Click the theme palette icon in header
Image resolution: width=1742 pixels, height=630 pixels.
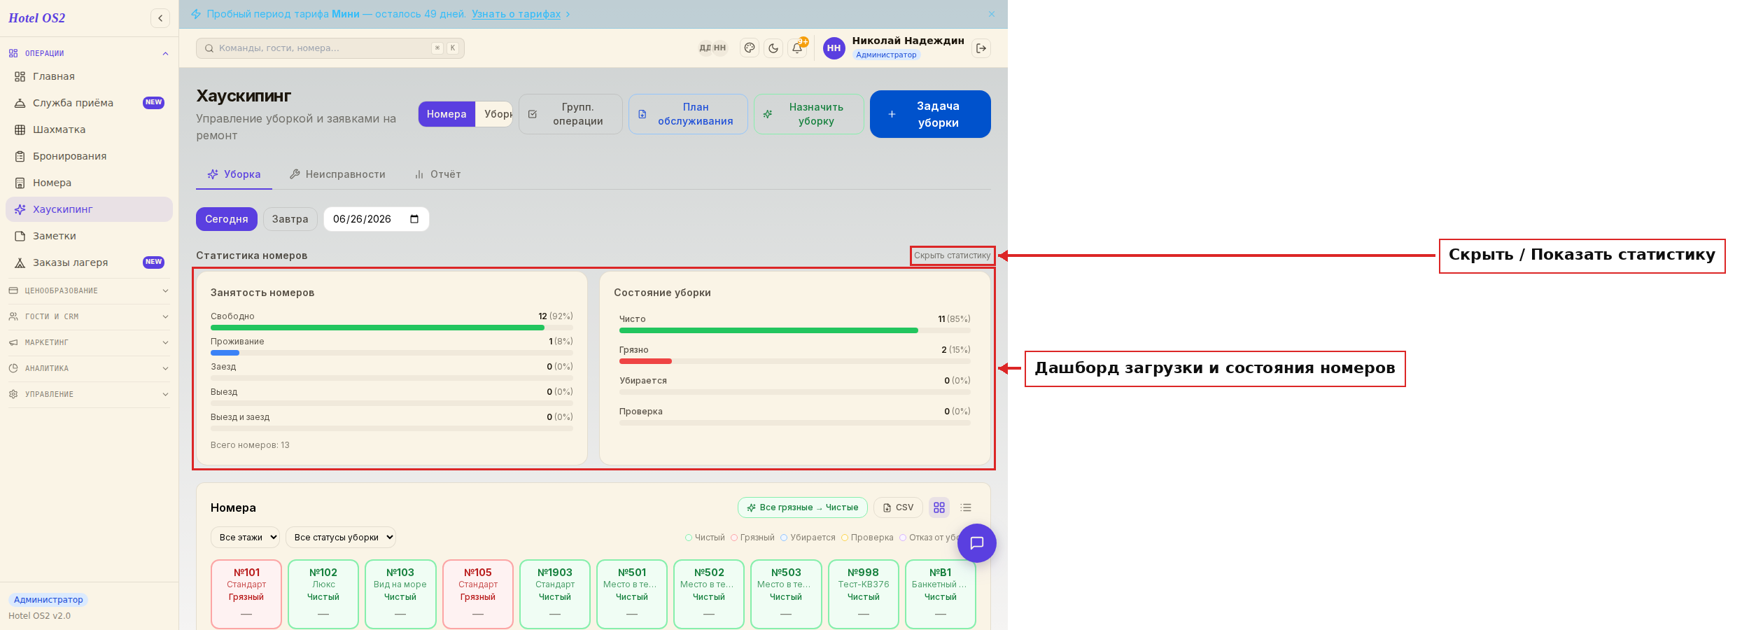(750, 48)
